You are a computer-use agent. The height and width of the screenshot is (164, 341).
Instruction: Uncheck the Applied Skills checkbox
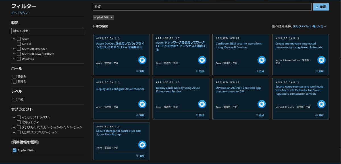pos(14,150)
